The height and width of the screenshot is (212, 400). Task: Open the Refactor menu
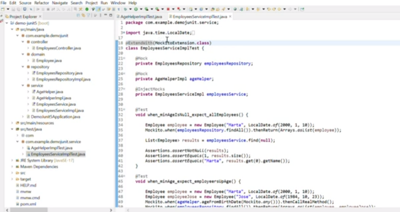tap(41, 3)
